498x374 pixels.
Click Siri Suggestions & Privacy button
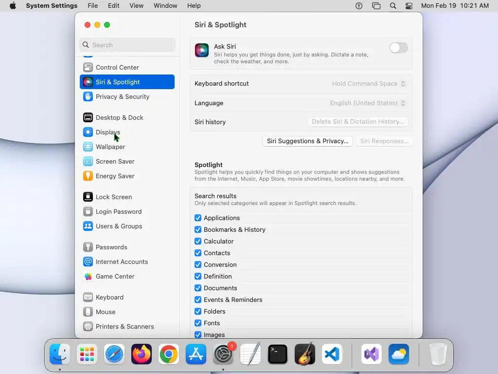pyautogui.click(x=307, y=141)
